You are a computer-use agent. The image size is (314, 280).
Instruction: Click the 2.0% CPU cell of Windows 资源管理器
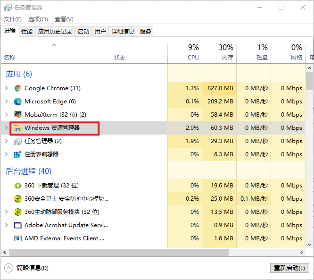tap(185, 128)
